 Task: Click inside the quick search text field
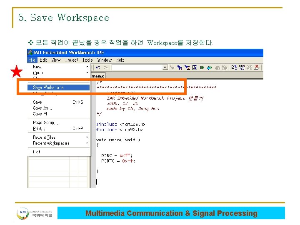[137, 67]
